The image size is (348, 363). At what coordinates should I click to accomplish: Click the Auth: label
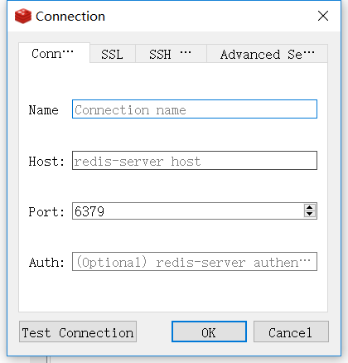46,263
